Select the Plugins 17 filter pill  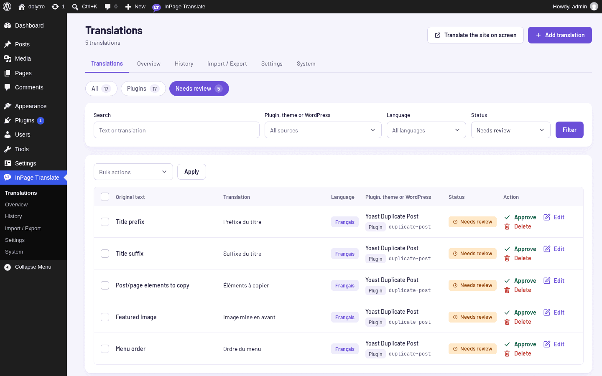coord(143,89)
